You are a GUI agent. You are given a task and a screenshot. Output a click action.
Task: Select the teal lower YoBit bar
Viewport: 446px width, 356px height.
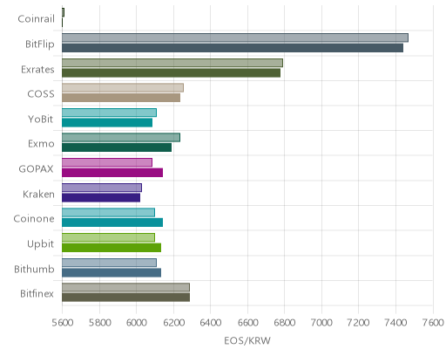pyautogui.click(x=107, y=123)
